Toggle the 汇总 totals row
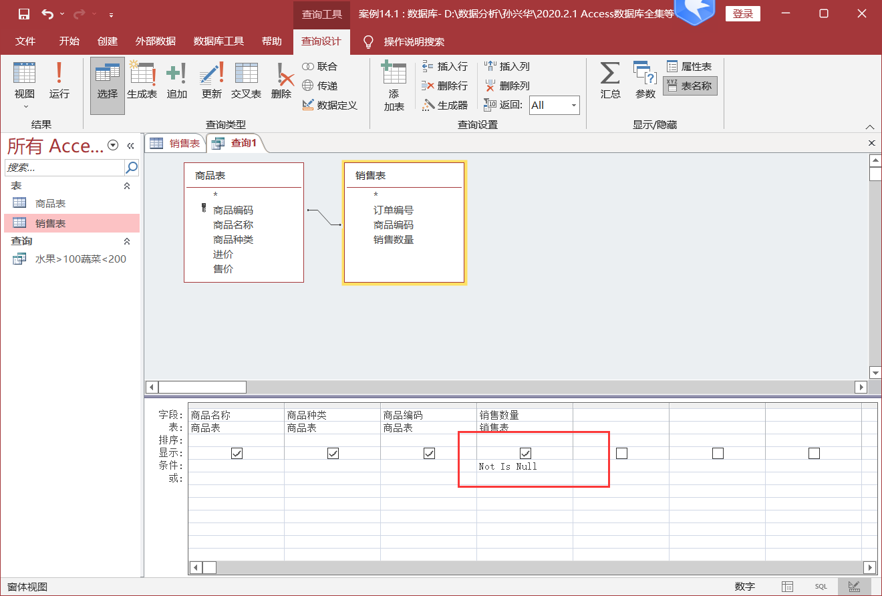The image size is (882, 596). pyautogui.click(x=609, y=82)
